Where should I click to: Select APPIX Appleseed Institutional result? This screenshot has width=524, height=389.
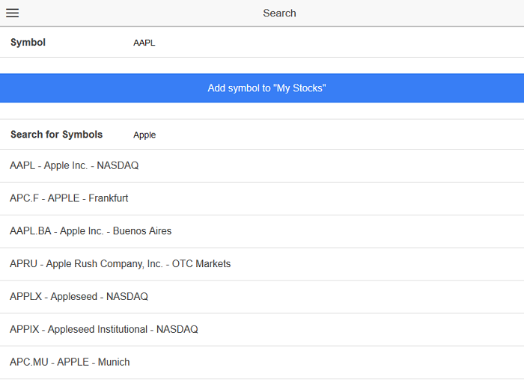point(103,330)
